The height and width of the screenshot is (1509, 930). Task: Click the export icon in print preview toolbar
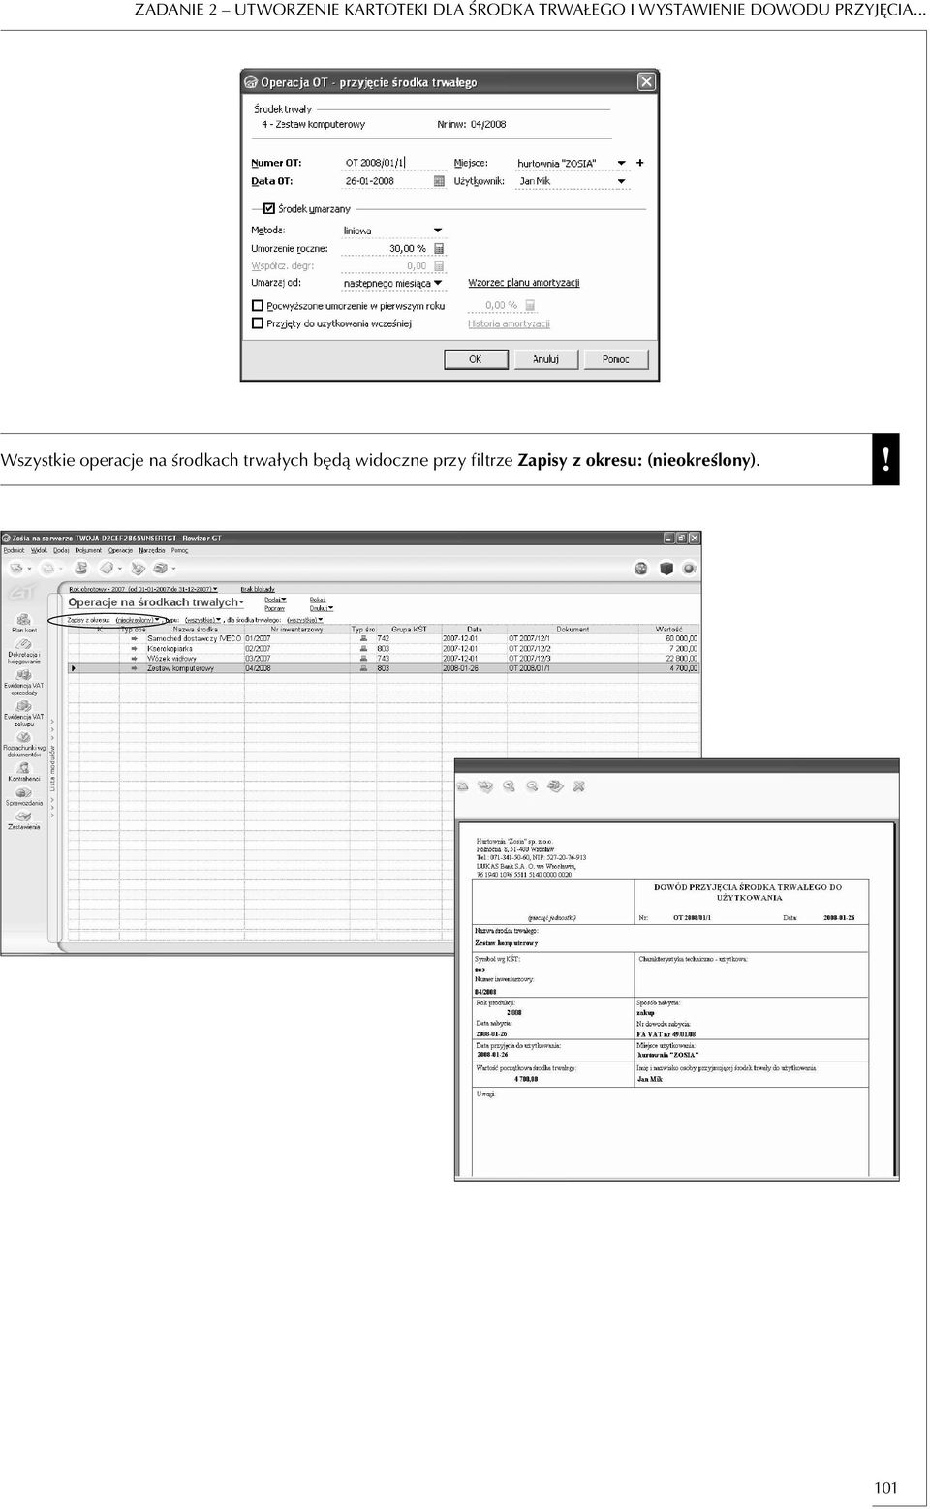click(485, 786)
